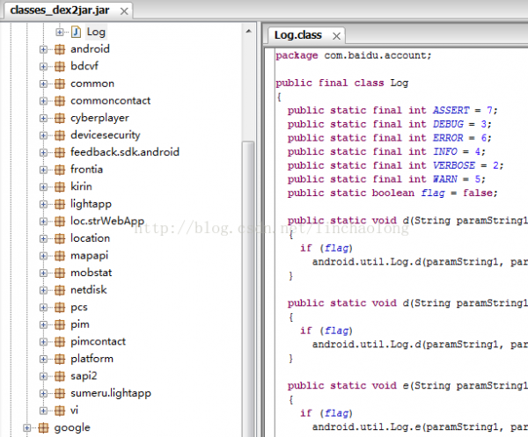Screen dimensions: 528x437
Task: Click the location package icon
Action: tap(60, 238)
